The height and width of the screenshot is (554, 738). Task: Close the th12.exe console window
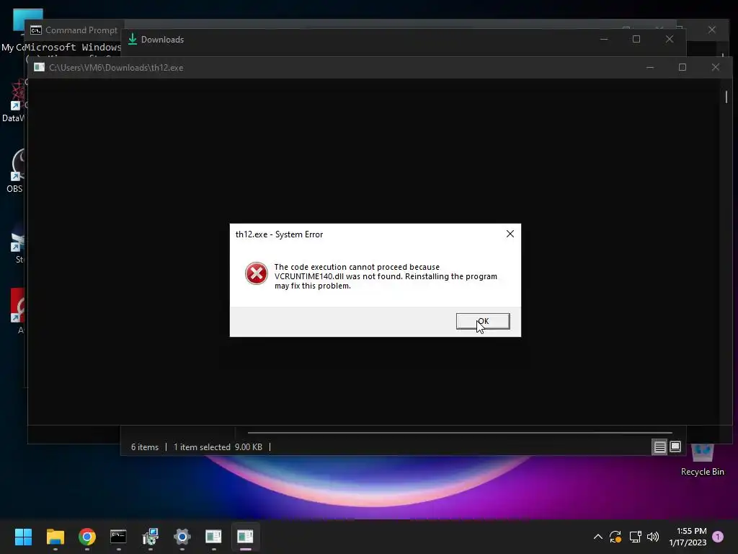point(716,67)
